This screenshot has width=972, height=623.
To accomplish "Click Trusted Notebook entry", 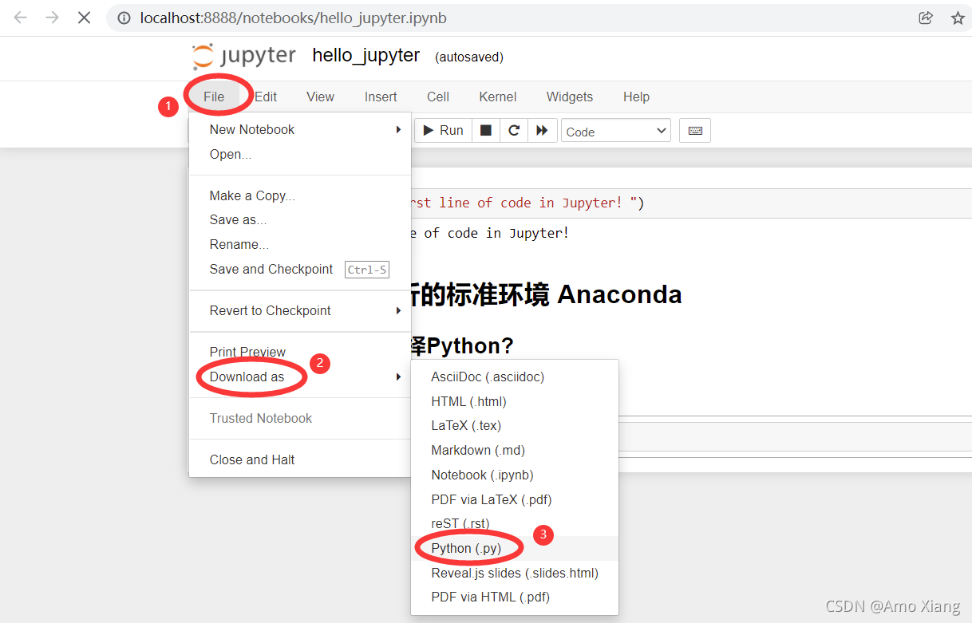I will [x=300, y=418].
